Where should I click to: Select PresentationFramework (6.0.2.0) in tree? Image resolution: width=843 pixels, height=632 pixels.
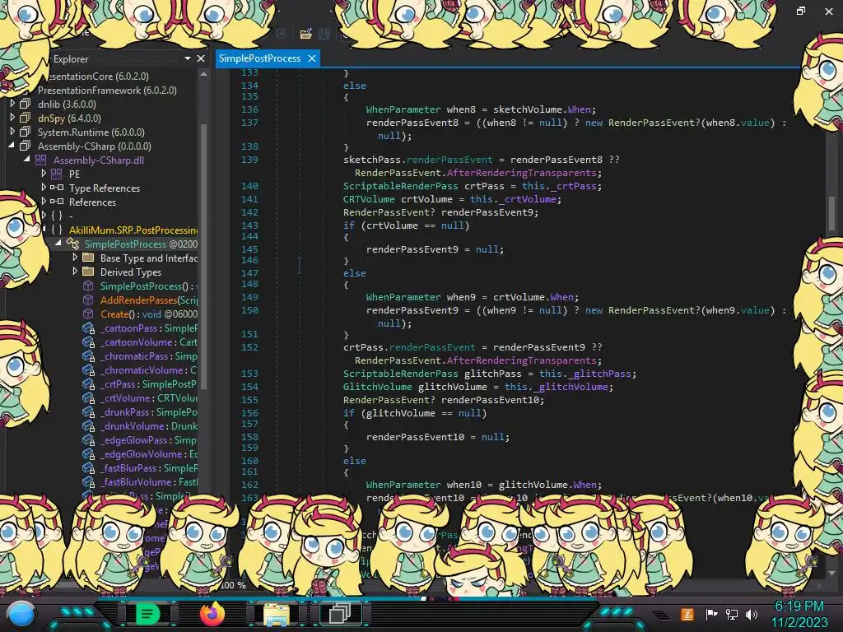click(107, 91)
